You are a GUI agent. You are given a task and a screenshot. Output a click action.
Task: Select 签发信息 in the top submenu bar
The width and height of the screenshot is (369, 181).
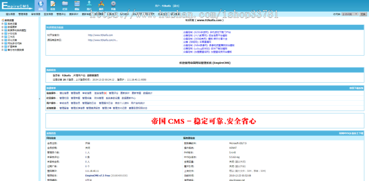coord(48,14)
